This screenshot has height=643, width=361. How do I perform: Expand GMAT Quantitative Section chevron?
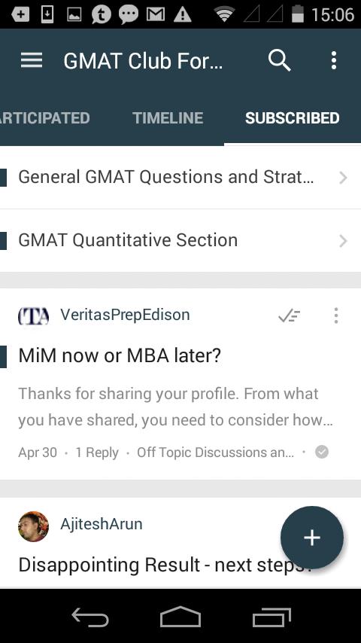pos(344,241)
